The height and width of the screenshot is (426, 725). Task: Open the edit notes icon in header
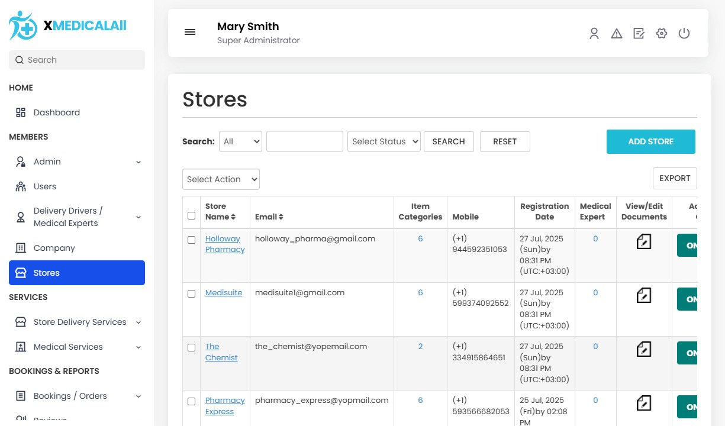pyautogui.click(x=639, y=34)
